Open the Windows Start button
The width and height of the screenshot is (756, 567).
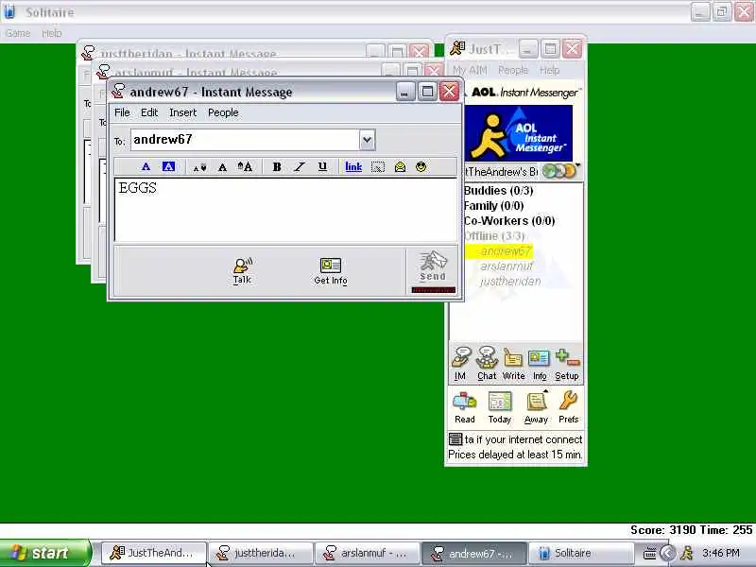pos(44,553)
